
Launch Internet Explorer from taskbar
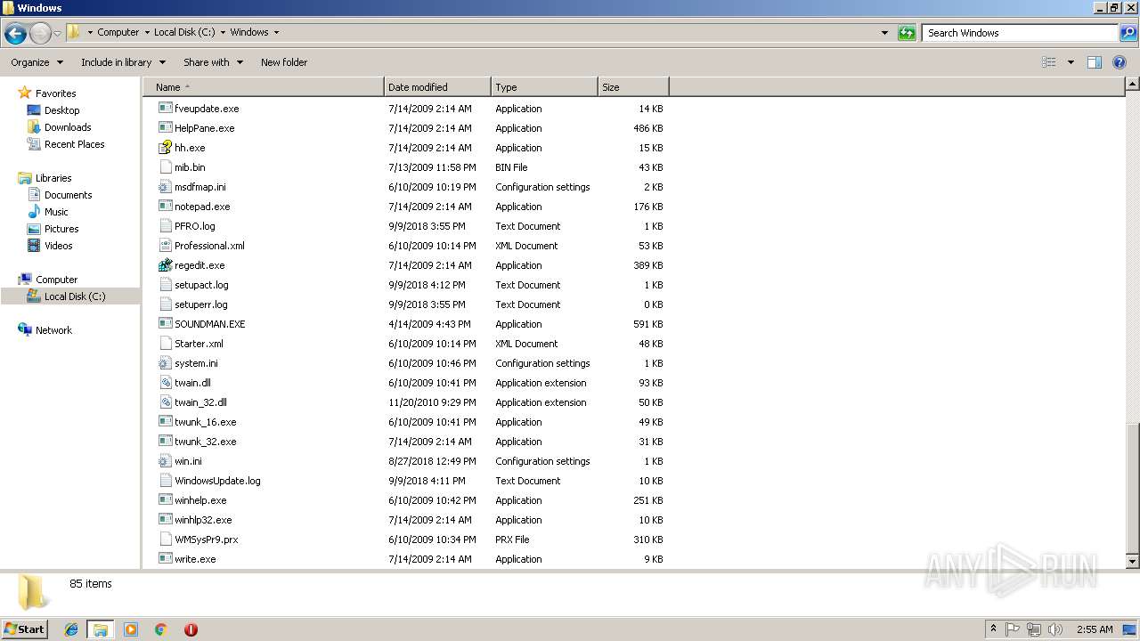[71, 629]
